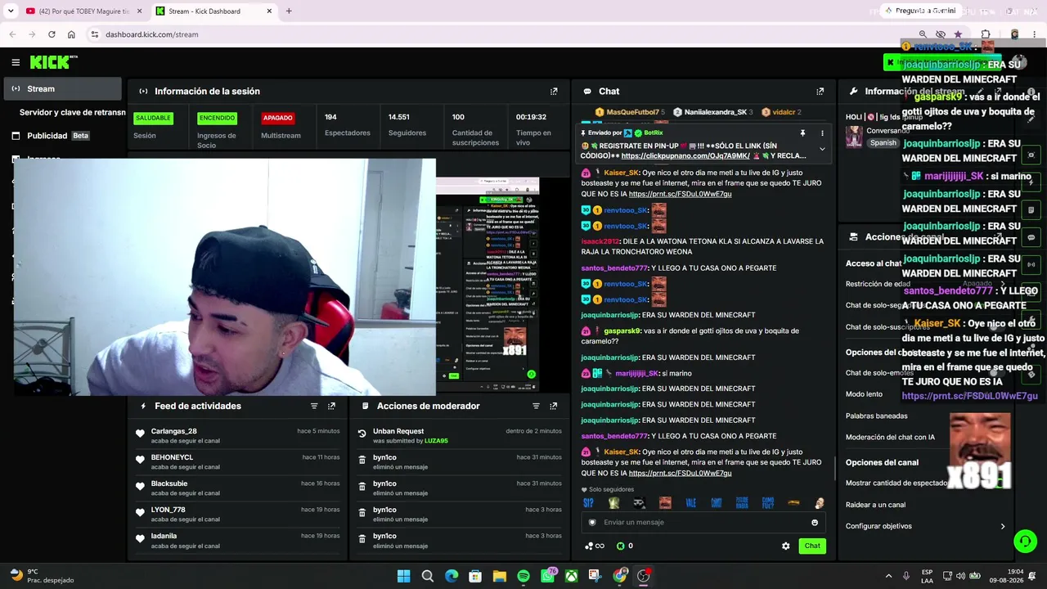Click gasparsk9's username in chat

(x=622, y=331)
